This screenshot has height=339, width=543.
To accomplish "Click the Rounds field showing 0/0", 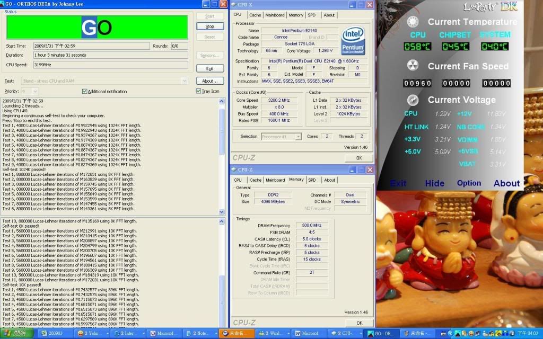I will click(179, 46).
